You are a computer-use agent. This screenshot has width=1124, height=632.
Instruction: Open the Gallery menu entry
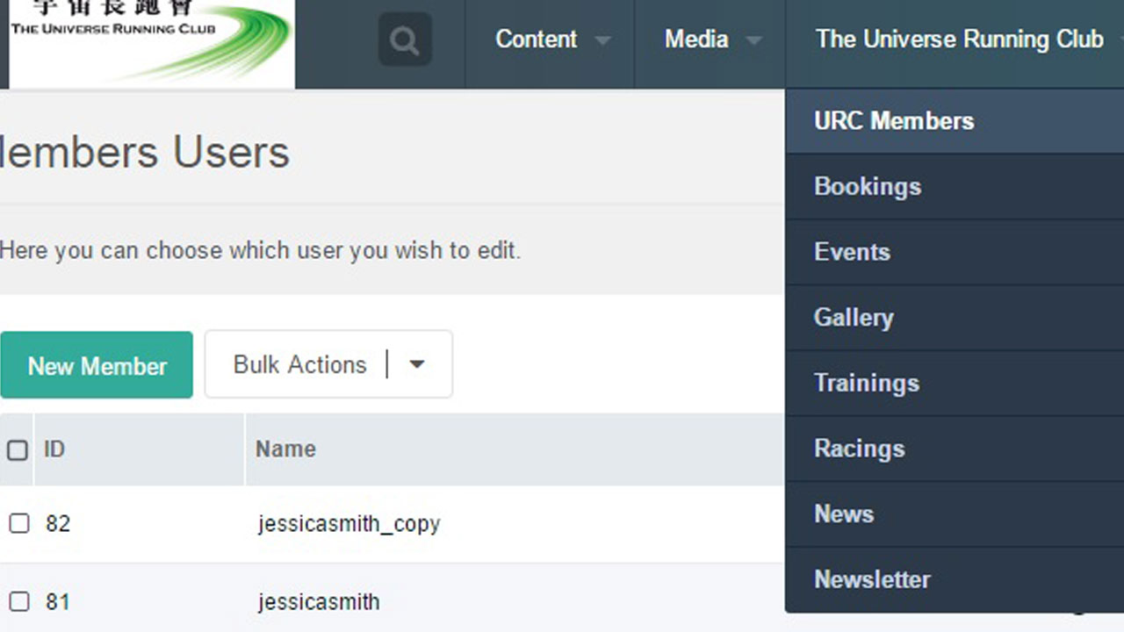coord(955,318)
